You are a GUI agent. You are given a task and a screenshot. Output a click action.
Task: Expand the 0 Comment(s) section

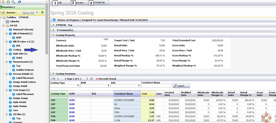[53, 30]
